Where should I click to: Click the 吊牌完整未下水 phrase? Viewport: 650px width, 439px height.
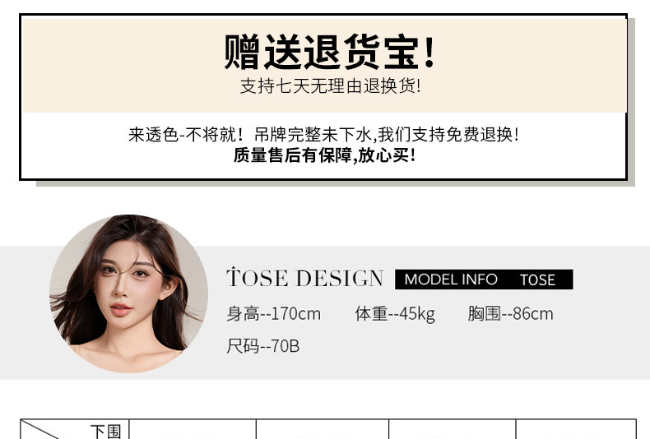[313, 135]
